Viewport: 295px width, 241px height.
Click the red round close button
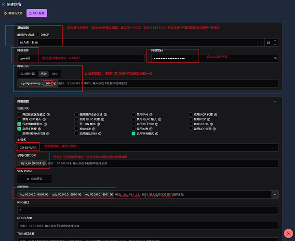tap(288, 233)
